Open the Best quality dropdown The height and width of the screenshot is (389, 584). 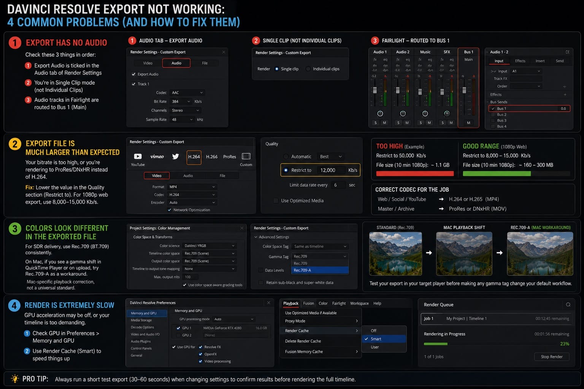(331, 157)
